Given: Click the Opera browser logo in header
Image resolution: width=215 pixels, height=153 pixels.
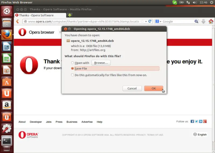Looking at the screenshot, I should click(36, 32).
